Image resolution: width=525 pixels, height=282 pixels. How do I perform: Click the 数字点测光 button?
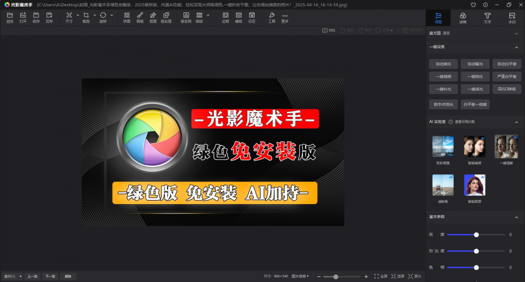(443, 105)
